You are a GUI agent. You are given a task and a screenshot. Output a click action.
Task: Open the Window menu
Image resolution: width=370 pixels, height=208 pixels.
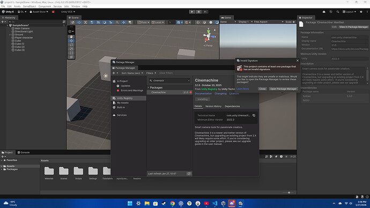tap(76, 6)
